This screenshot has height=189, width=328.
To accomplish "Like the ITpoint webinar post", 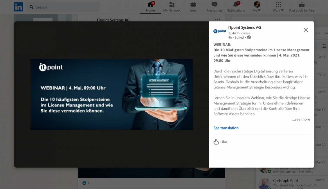I will click(x=220, y=142).
